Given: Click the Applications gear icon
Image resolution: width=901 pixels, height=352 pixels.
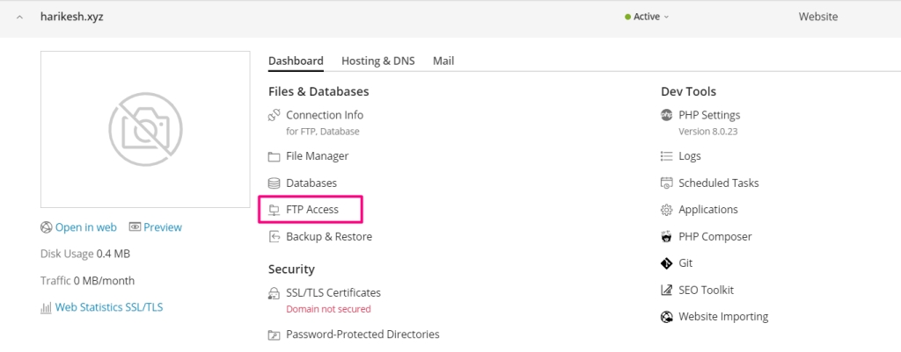Looking at the screenshot, I should [667, 210].
